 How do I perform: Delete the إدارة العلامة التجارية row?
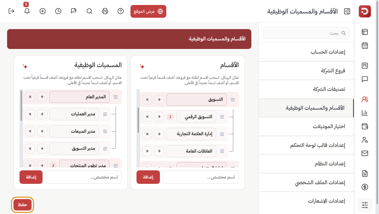point(147,134)
